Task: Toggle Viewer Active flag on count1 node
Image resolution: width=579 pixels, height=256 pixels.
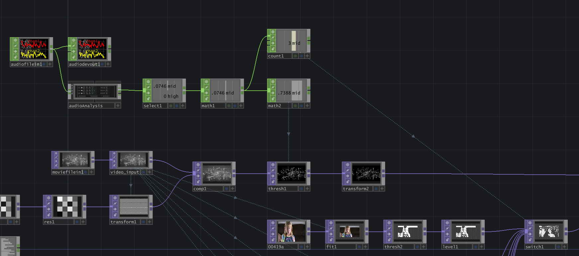Action: pos(273,32)
